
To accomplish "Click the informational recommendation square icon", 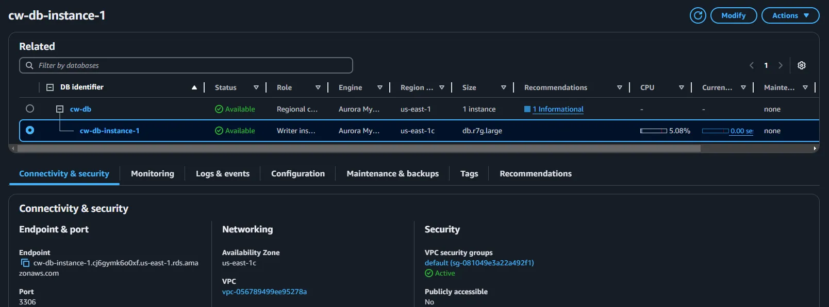I will (x=527, y=109).
